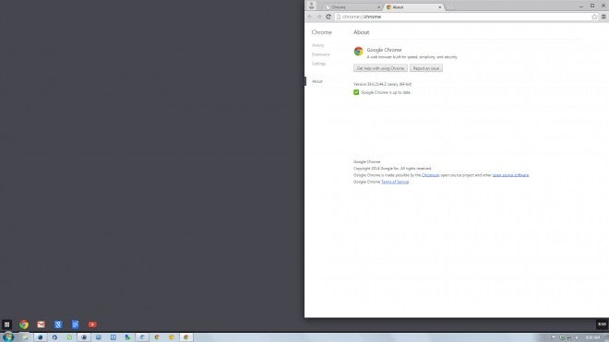Open the Terms of Service link
609x342 pixels.
point(395,182)
